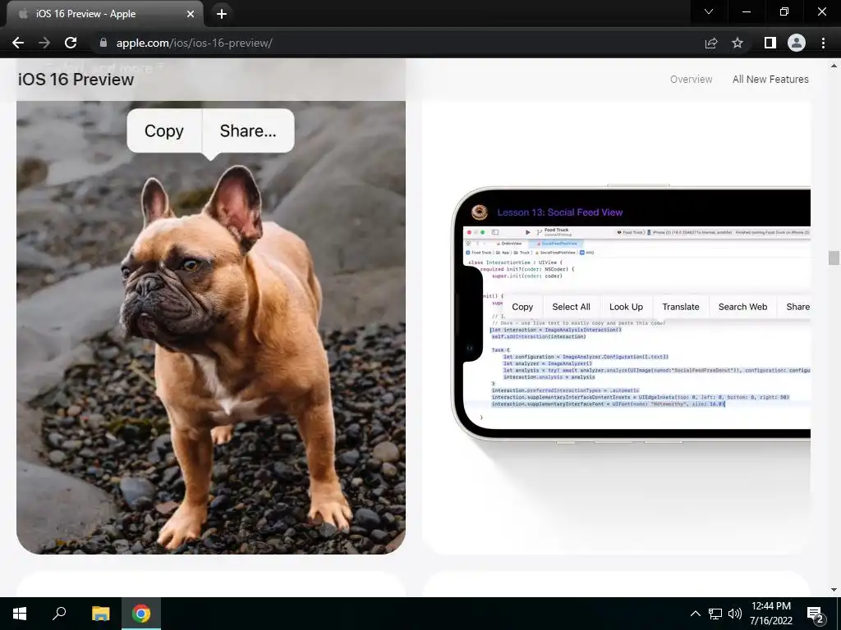Close the iOS 16 Preview tab
Viewport: 841px width, 630px height.
pyautogui.click(x=191, y=14)
